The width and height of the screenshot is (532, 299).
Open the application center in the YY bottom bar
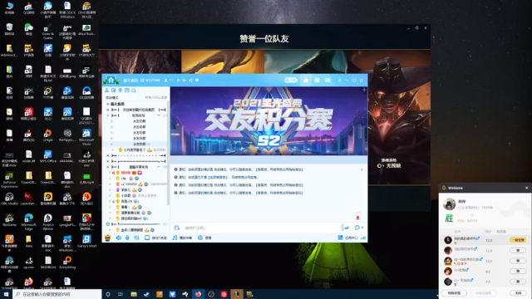click(x=348, y=238)
